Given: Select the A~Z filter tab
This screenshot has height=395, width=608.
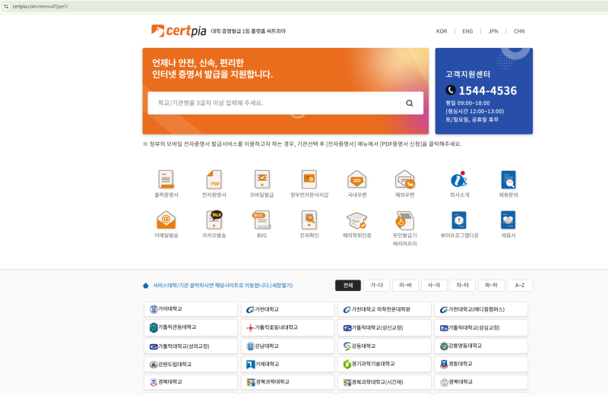Looking at the screenshot, I should 520,286.
